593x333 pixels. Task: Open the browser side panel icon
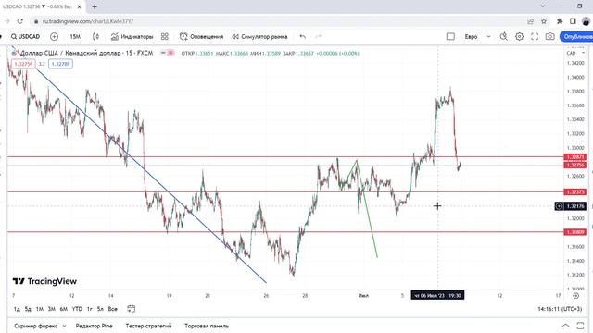tap(573, 21)
